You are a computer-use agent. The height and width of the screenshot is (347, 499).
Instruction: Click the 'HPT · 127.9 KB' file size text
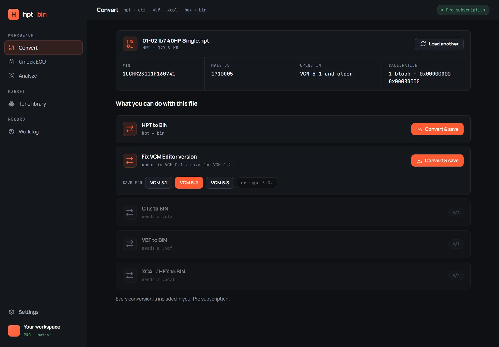click(160, 48)
